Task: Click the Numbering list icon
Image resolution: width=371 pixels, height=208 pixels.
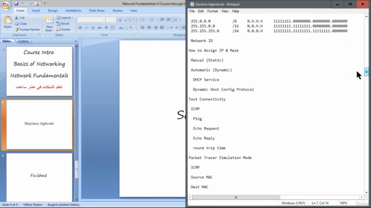Action: pos(152,20)
